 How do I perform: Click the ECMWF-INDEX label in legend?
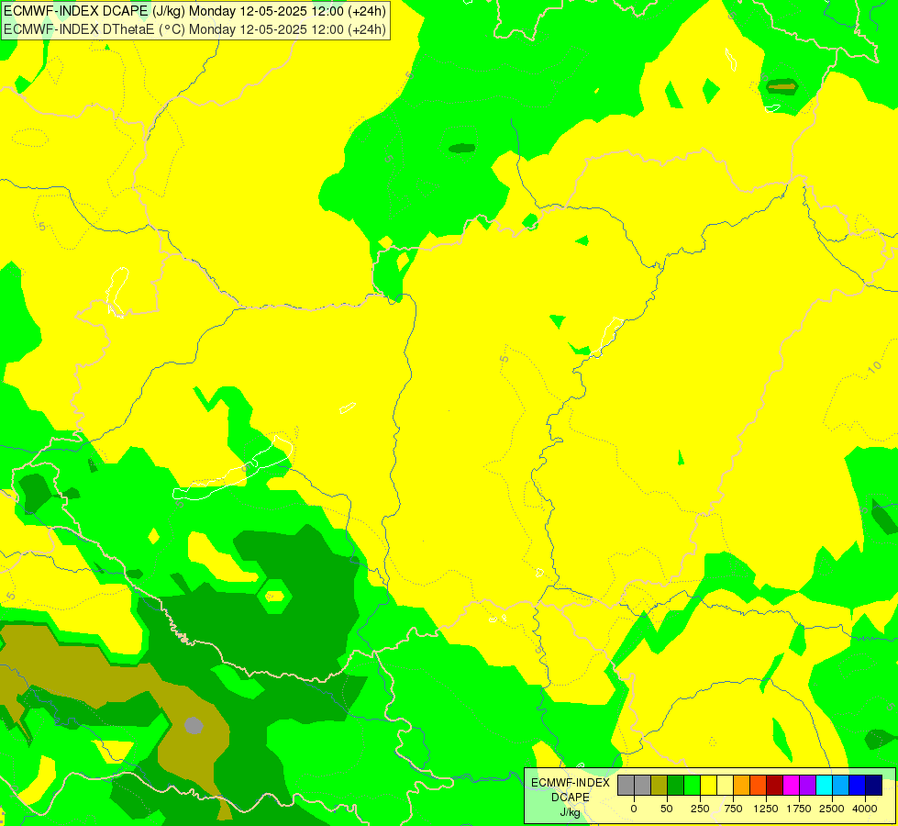point(571,783)
